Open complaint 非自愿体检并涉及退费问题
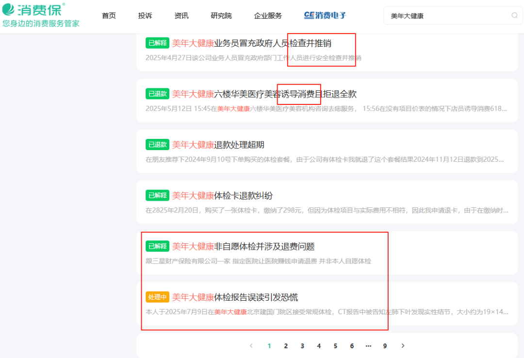524x358 pixels. (243, 247)
